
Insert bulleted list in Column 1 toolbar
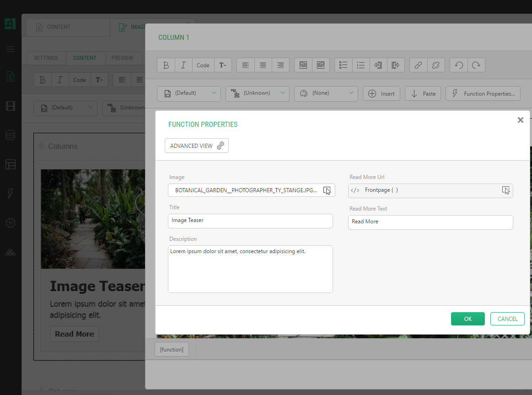pos(344,65)
